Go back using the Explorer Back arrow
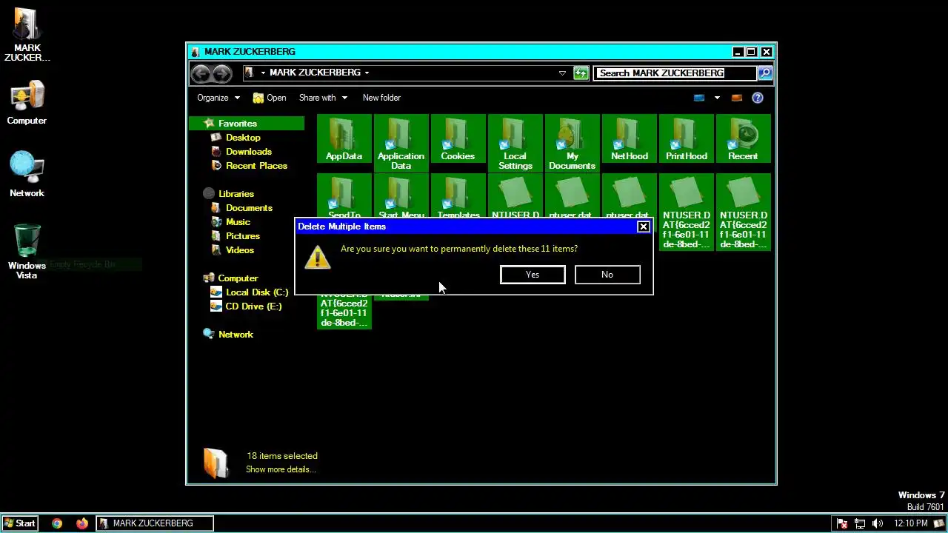The image size is (948, 533). [201, 73]
